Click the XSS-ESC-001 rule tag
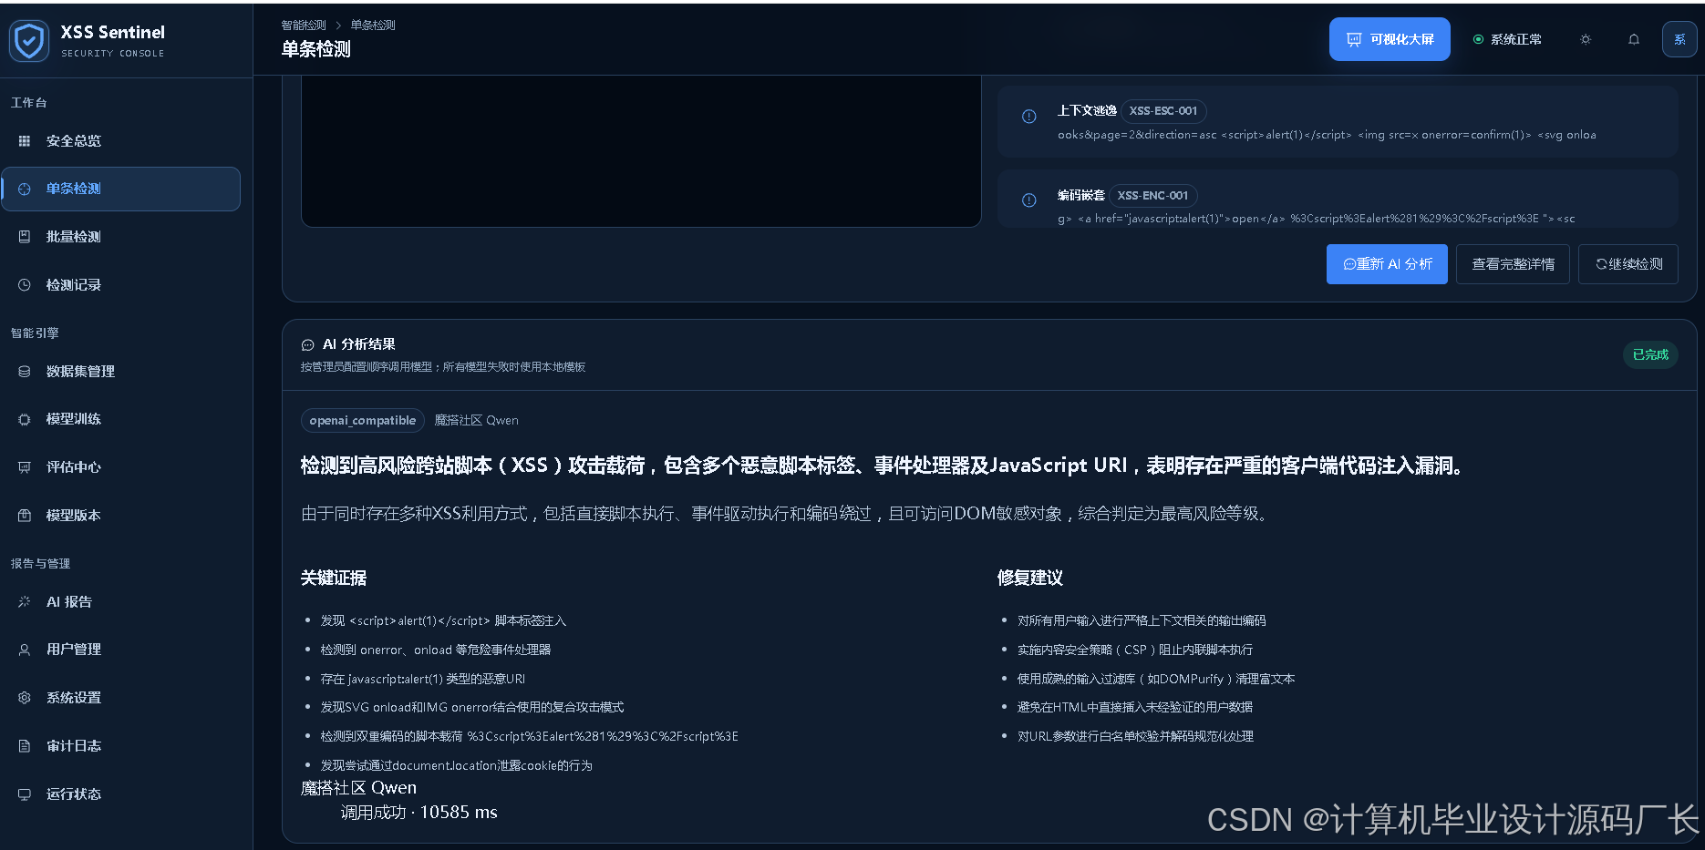The height and width of the screenshot is (850, 1705). click(x=1163, y=111)
